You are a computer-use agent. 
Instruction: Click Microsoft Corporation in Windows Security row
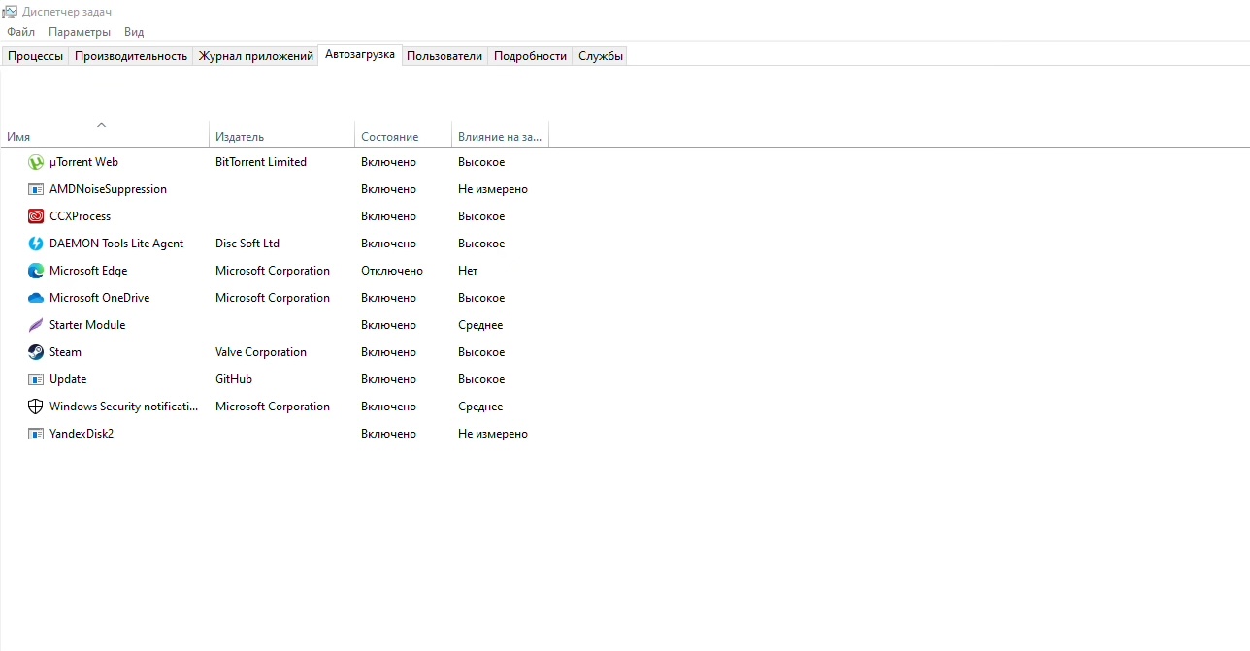(x=273, y=407)
